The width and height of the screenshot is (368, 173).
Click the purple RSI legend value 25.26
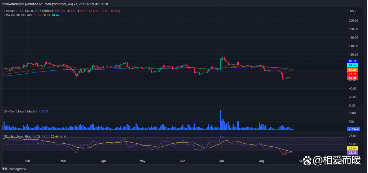point(45,136)
